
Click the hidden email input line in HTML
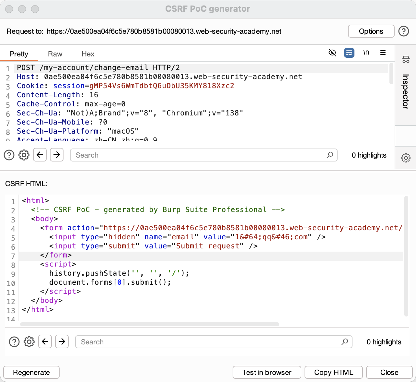tap(187, 237)
